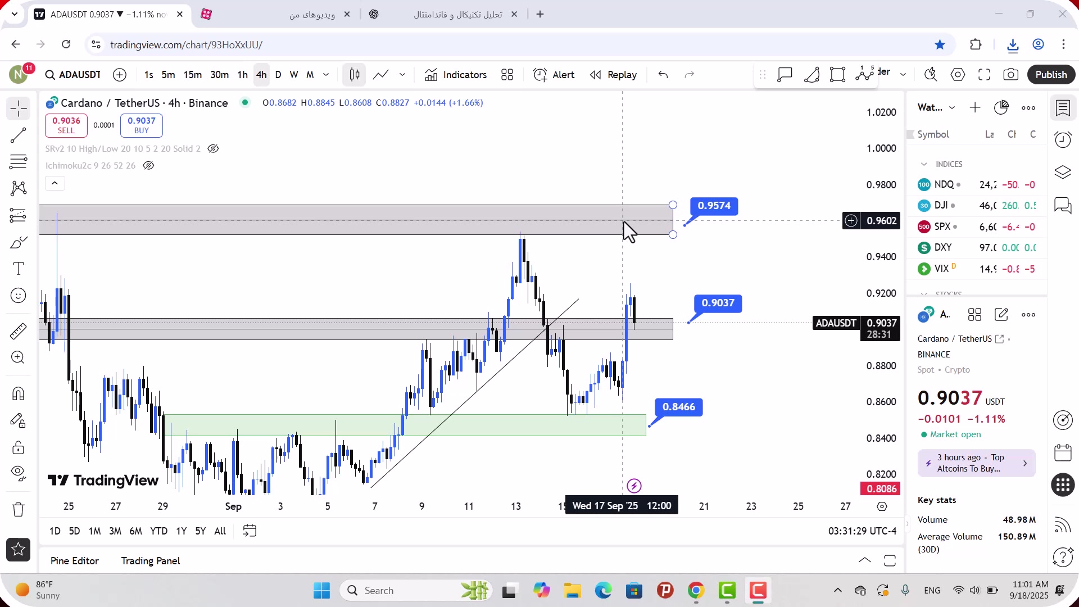Switch to daily D timeframe
Screen dimensions: 1079x607
(278, 75)
